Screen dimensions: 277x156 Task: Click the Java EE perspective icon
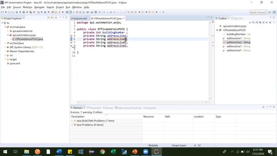[x=274, y=12]
